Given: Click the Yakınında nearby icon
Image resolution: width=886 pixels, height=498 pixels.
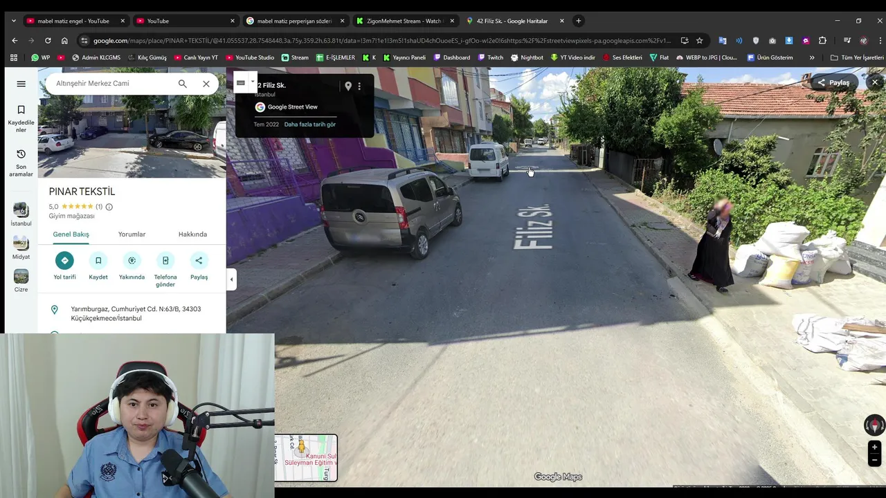Looking at the screenshot, I should [x=132, y=260].
